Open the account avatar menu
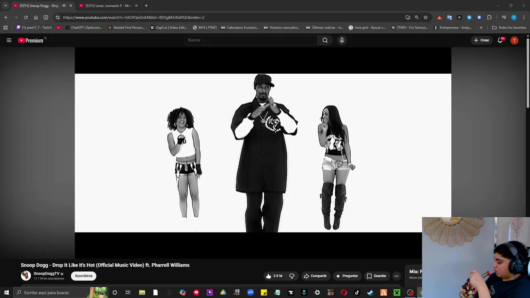This screenshot has height=298, width=530. click(514, 40)
